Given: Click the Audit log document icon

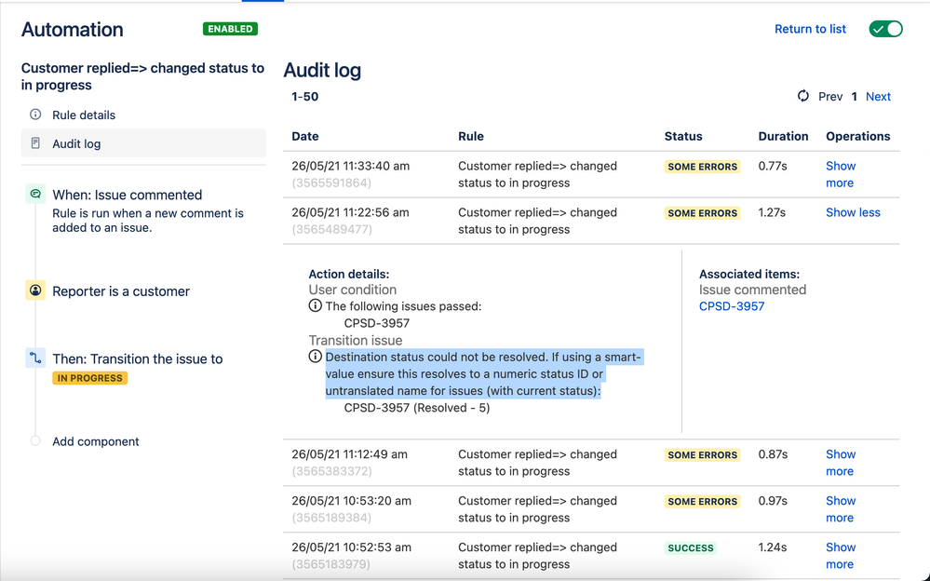Looking at the screenshot, I should [35, 143].
